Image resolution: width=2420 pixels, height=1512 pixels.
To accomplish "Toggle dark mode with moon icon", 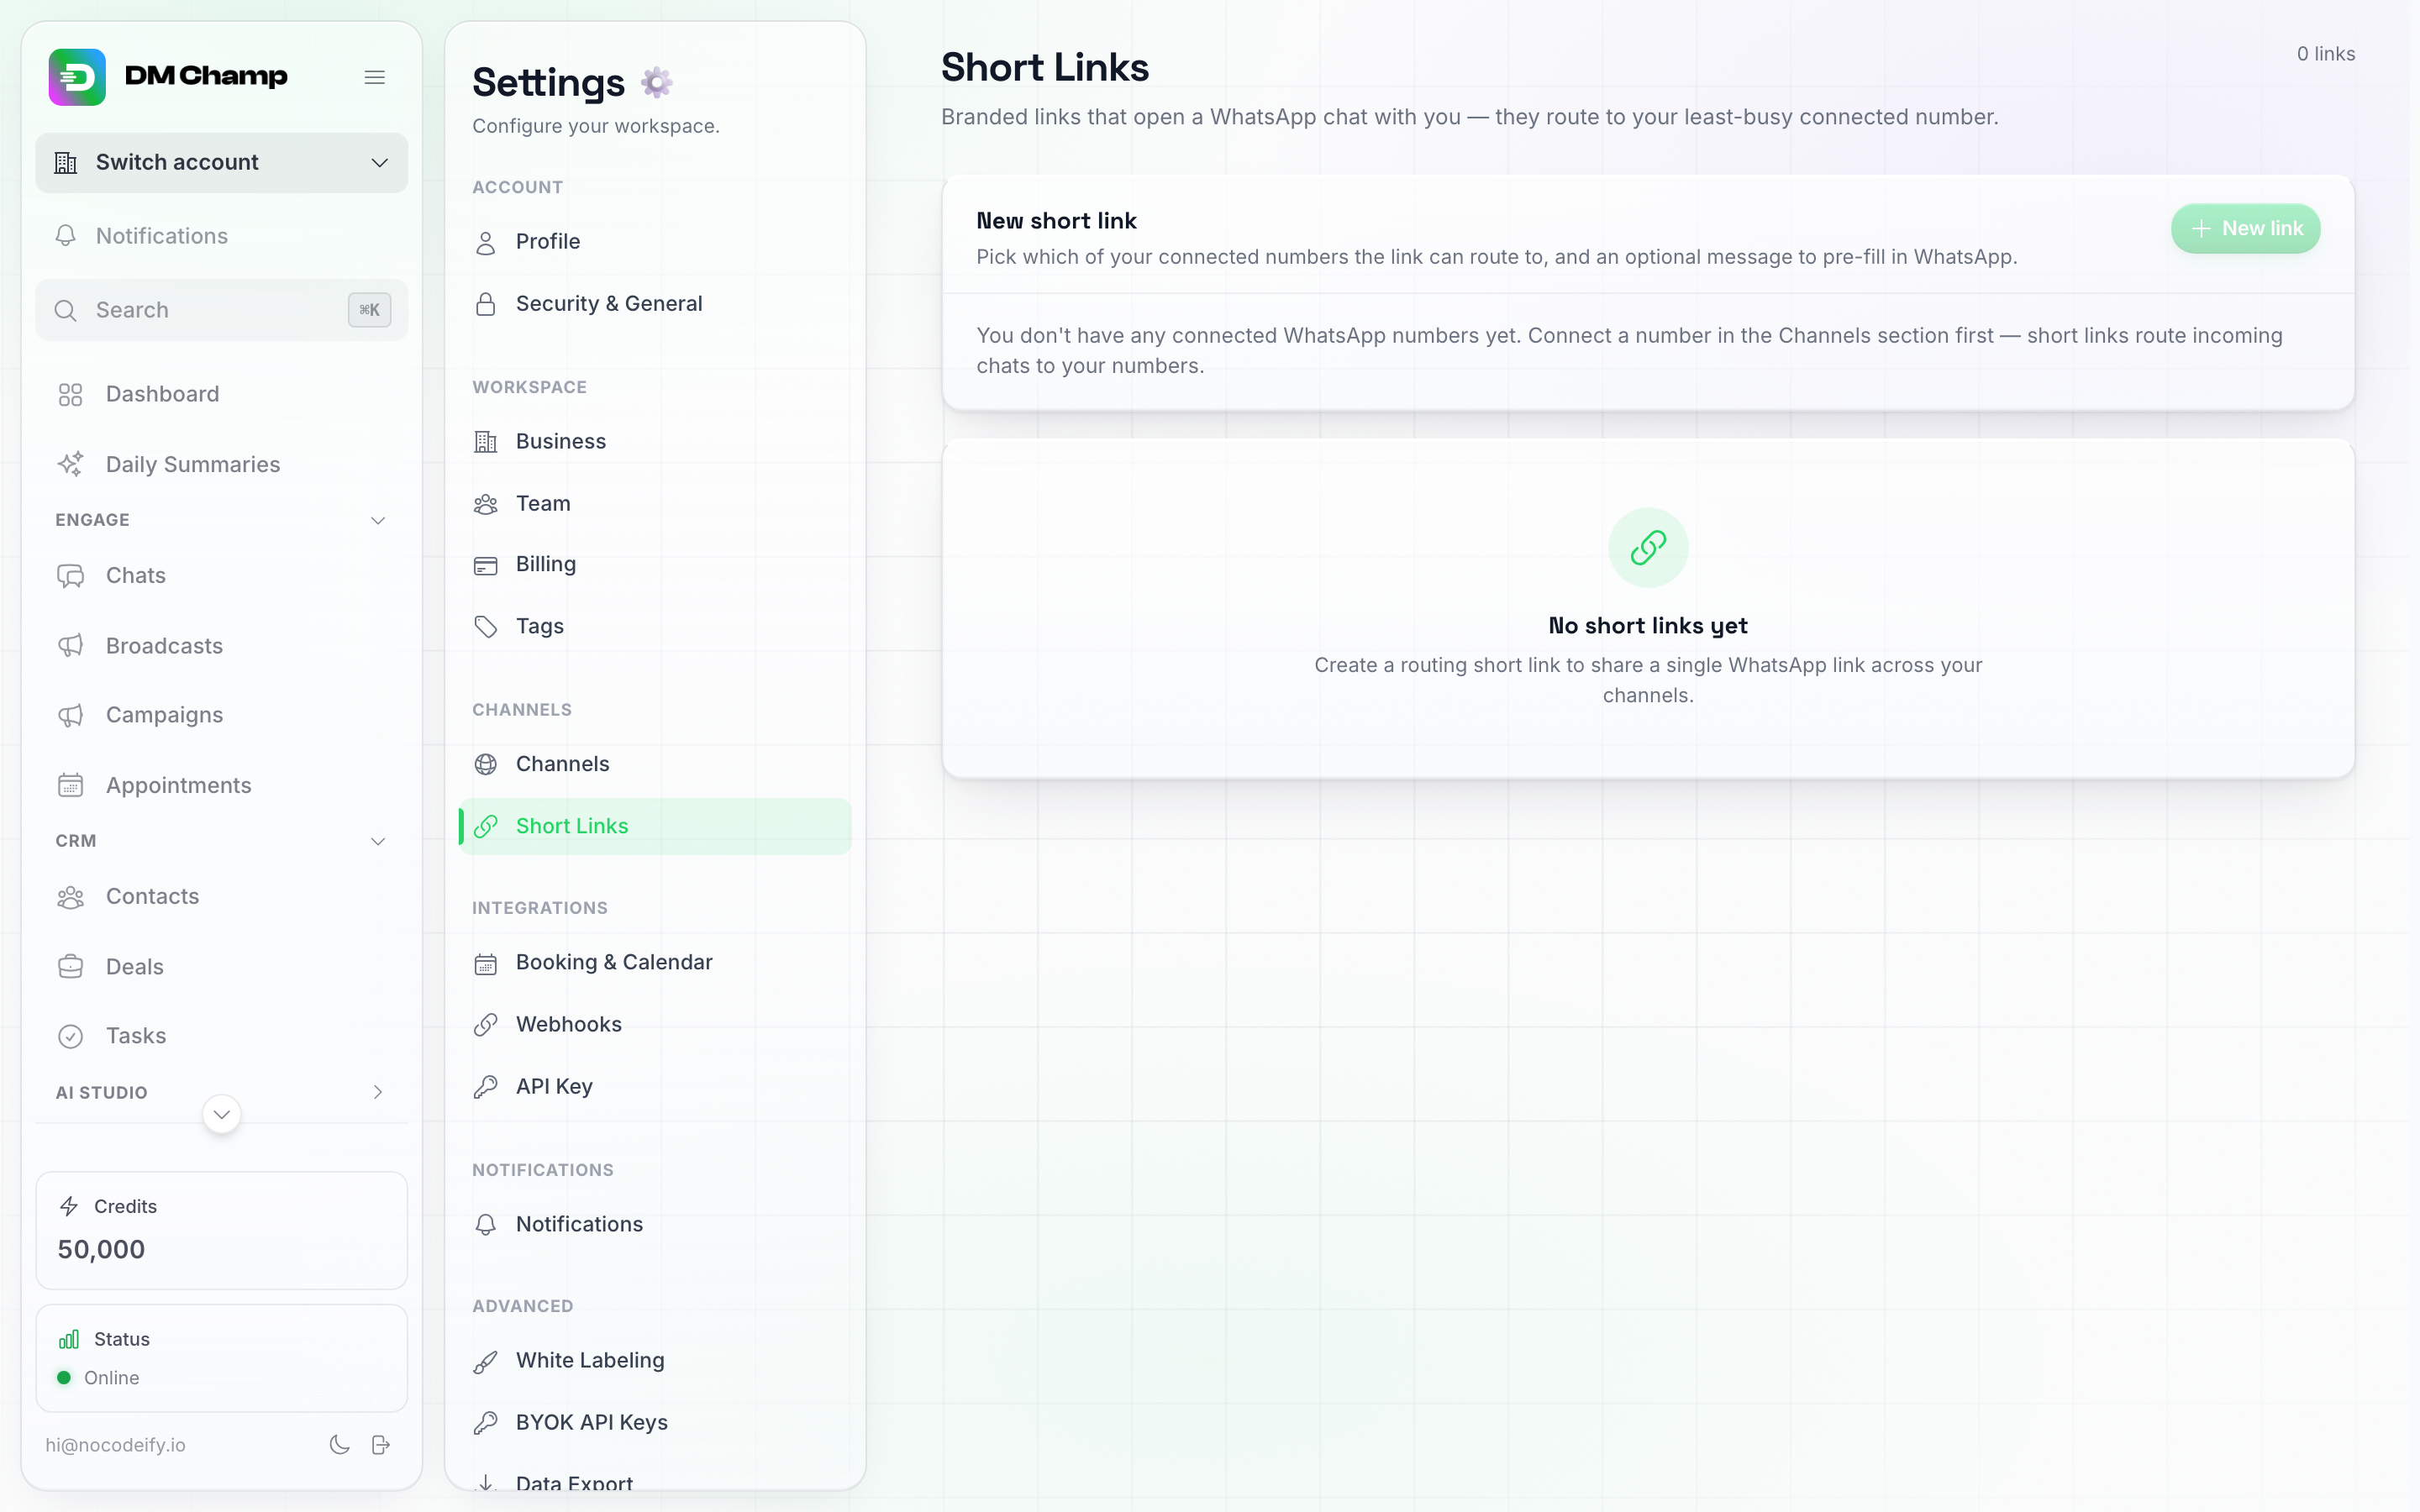I will pyautogui.click(x=340, y=1445).
